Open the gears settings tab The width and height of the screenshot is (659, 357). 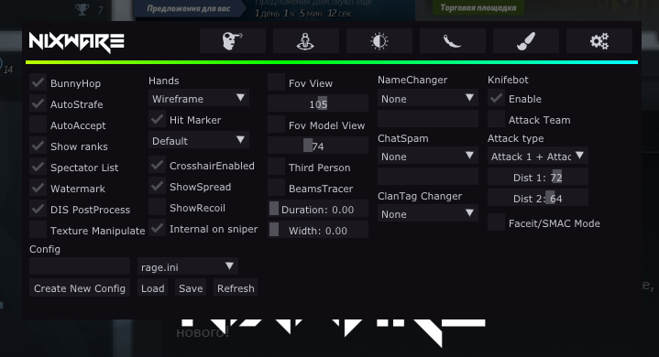click(599, 40)
